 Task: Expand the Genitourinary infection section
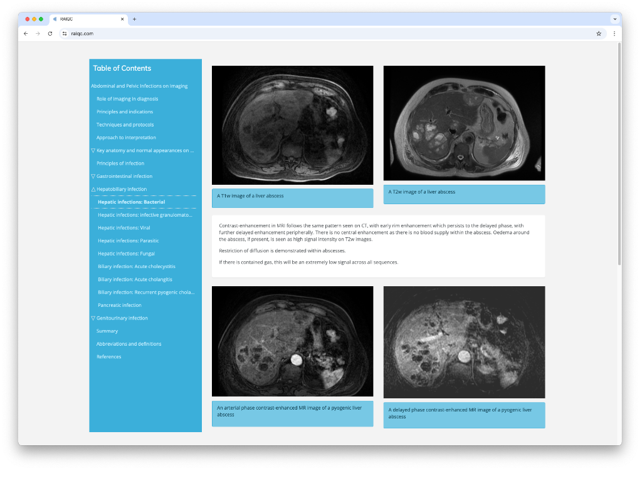click(x=92, y=318)
